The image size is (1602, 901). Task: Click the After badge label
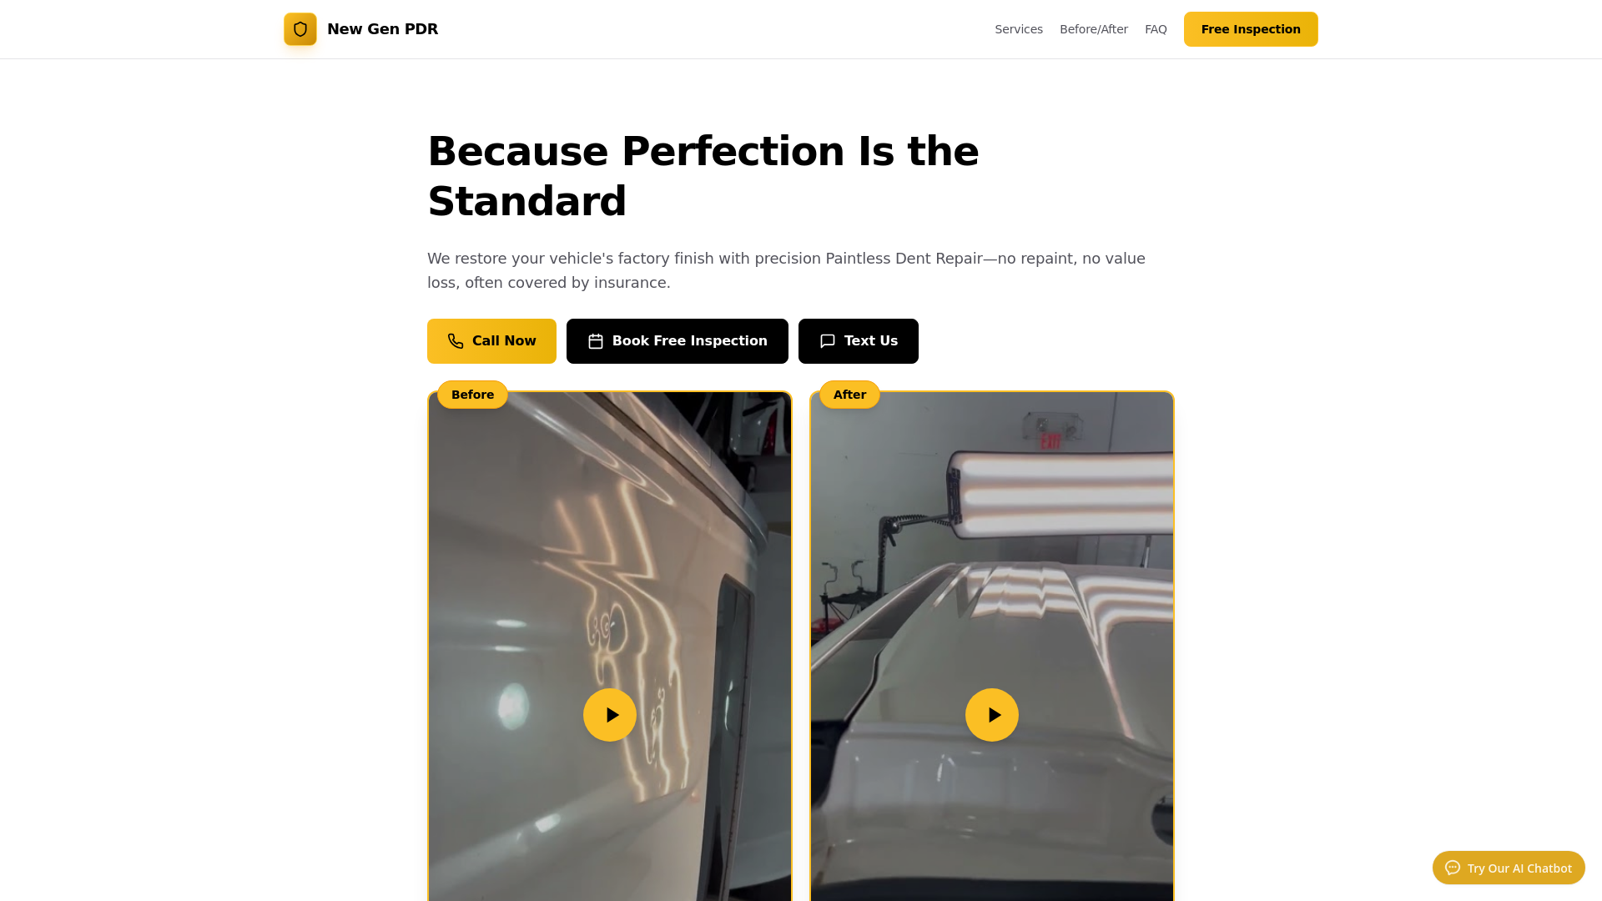849,395
